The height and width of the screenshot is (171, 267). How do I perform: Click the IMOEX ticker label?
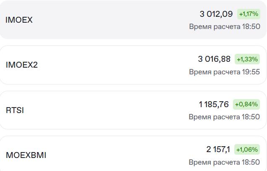[x=19, y=20]
